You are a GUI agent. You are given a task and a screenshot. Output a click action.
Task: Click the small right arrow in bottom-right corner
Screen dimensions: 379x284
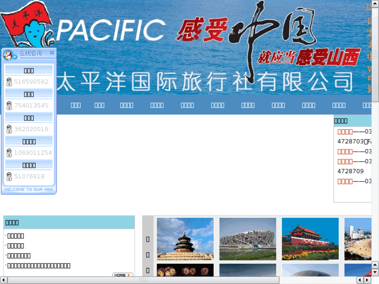368,280
